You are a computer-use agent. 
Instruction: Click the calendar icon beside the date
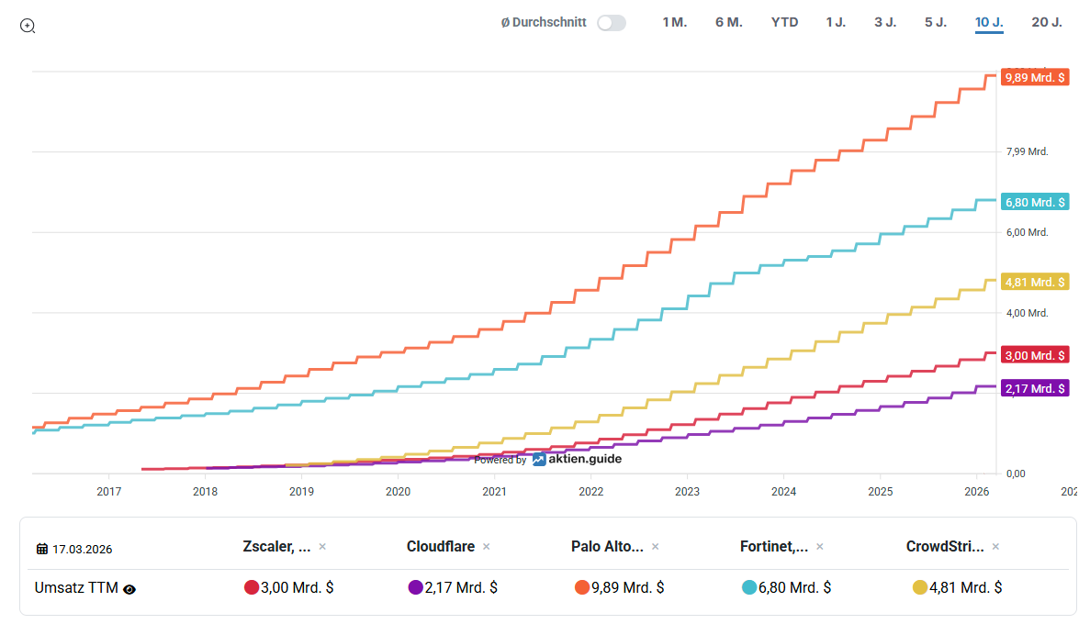42,549
